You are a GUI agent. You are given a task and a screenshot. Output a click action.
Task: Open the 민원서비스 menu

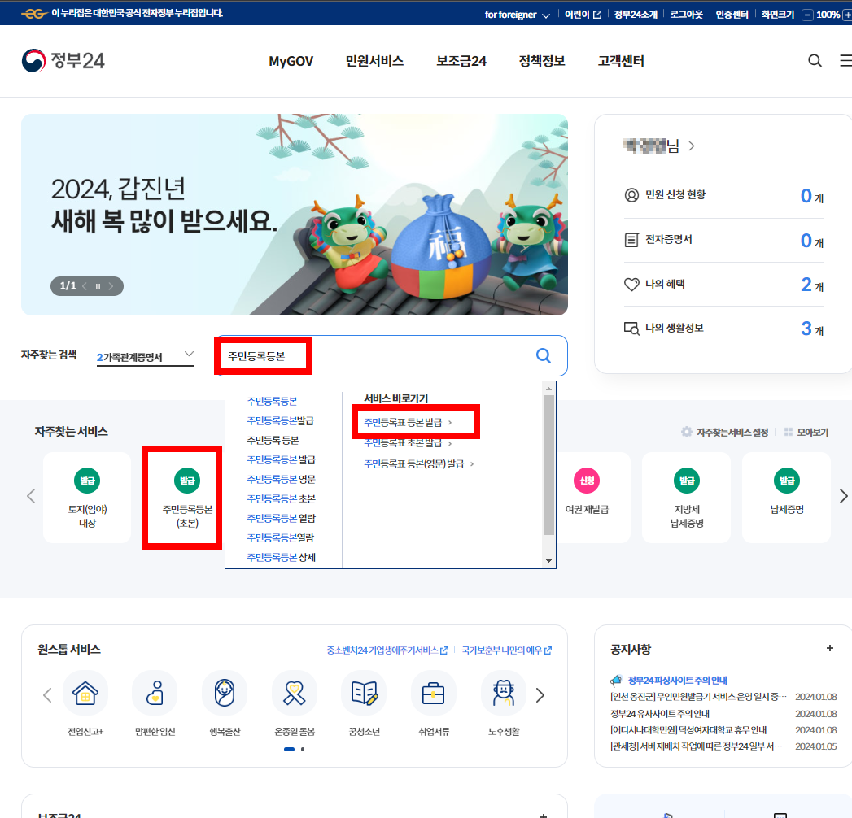(374, 61)
